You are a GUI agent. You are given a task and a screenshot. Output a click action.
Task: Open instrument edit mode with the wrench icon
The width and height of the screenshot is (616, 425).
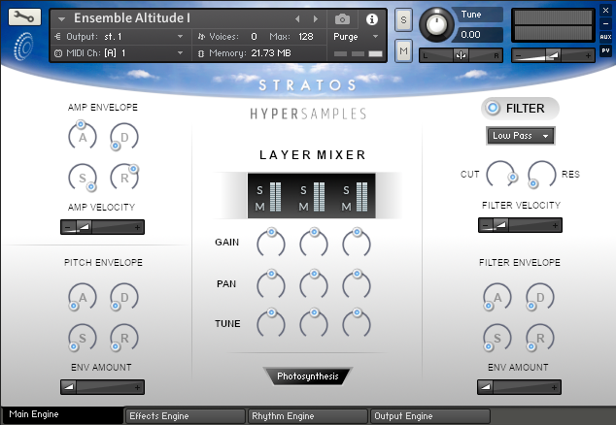point(24,17)
